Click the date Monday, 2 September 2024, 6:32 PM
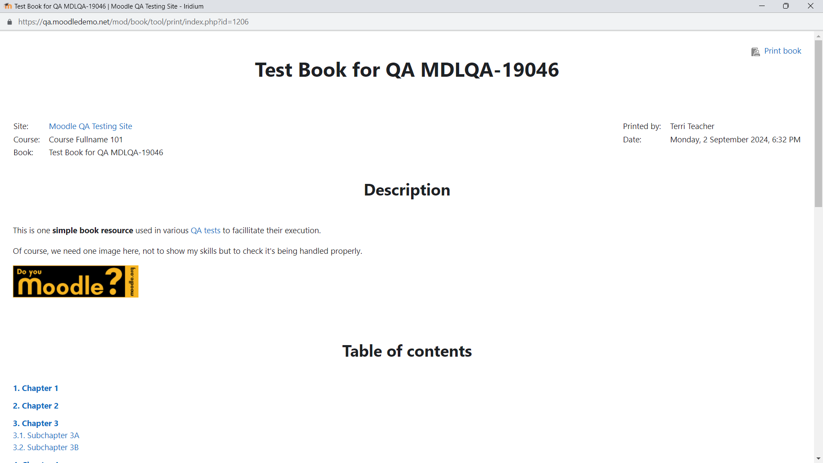 (x=735, y=139)
